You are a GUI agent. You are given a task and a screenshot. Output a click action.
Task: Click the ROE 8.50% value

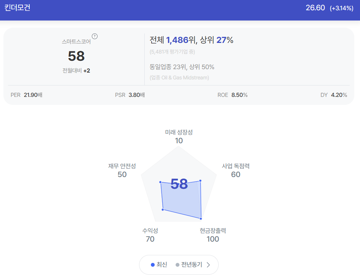(x=233, y=95)
